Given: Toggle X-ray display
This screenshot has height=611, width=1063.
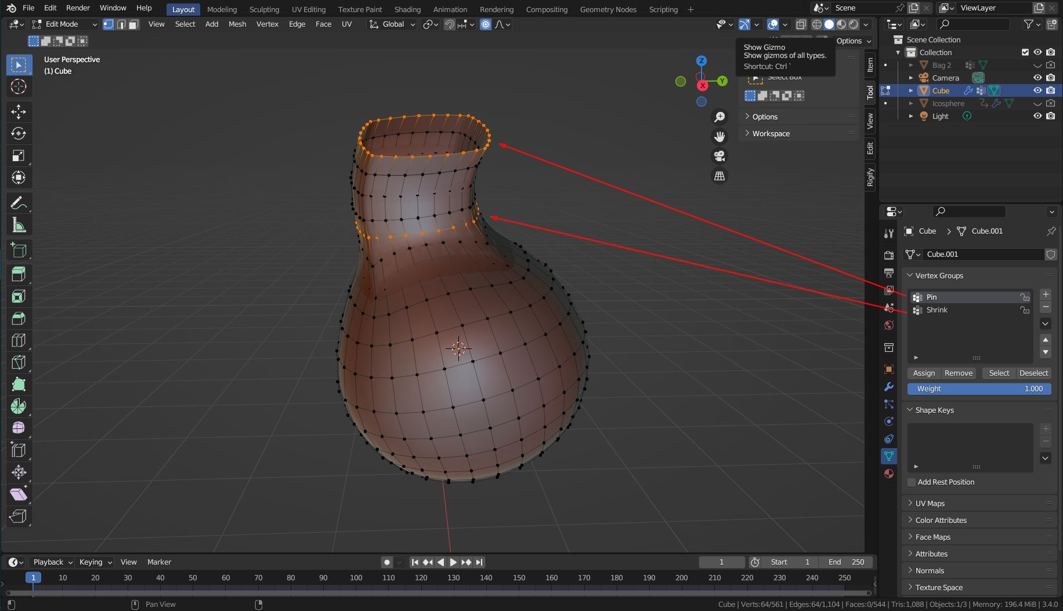Looking at the screenshot, I should 801,24.
